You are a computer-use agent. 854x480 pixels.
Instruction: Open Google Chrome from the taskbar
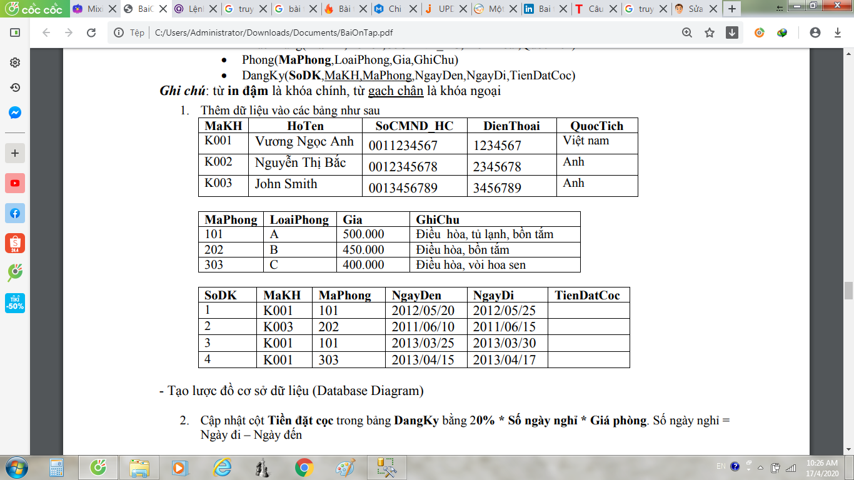tap(304, 467)
